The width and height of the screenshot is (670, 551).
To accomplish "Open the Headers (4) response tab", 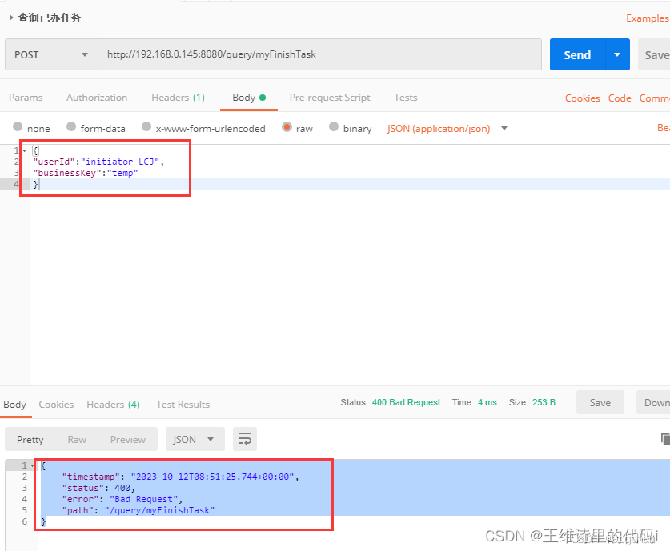I will click(x=113, y=404).
